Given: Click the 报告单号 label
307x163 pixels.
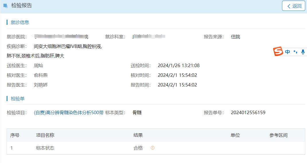Looking at the screenshot, I should (214, 112).
